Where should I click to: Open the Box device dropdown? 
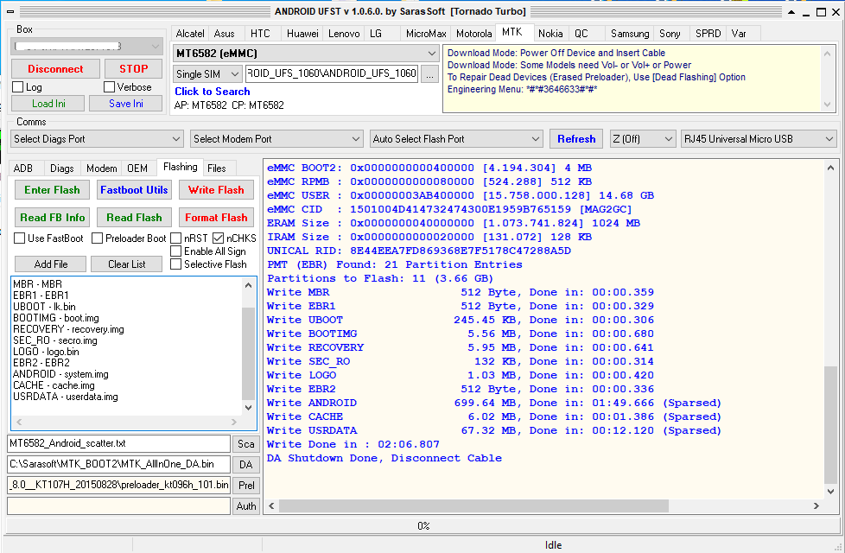click(86, 47)
